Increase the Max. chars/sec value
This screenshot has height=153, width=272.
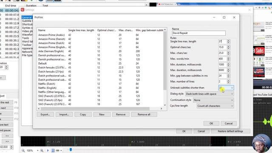tap(228, 52)
